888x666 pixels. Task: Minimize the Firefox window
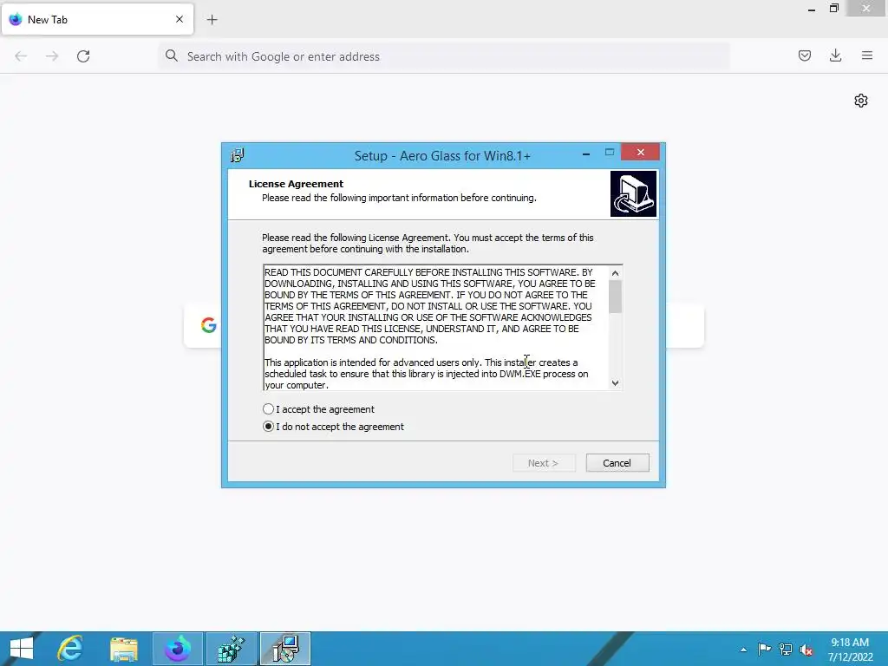point(812,9)
